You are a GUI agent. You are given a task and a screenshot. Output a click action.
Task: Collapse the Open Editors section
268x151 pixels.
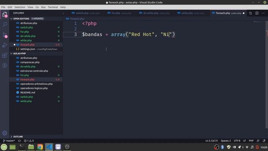pos(11,18)
